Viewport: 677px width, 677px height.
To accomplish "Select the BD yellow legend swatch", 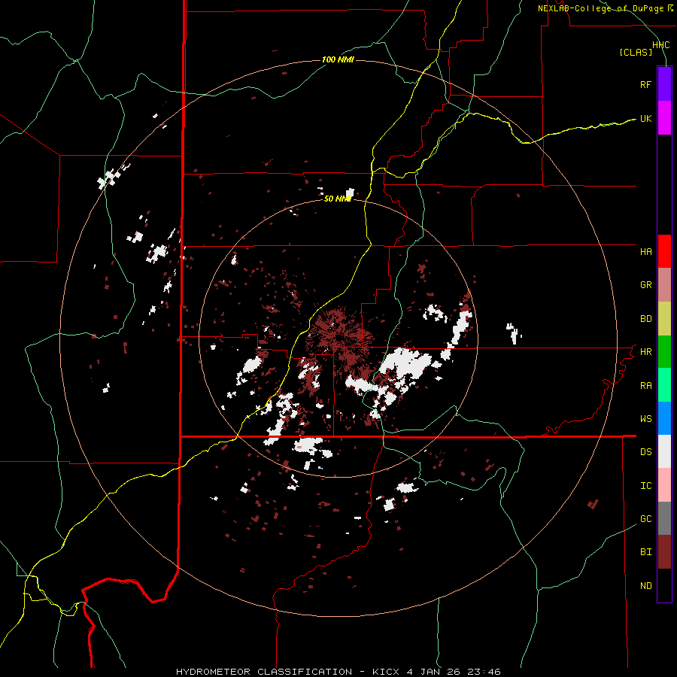I will tap(664, 319).
